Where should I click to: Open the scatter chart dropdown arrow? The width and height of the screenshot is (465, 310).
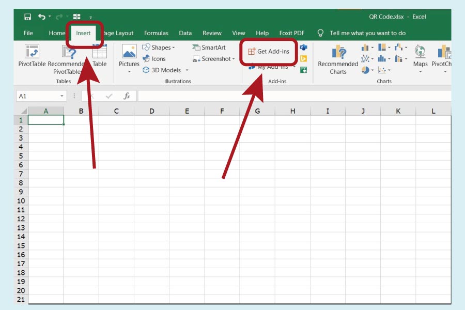point(389,70)
